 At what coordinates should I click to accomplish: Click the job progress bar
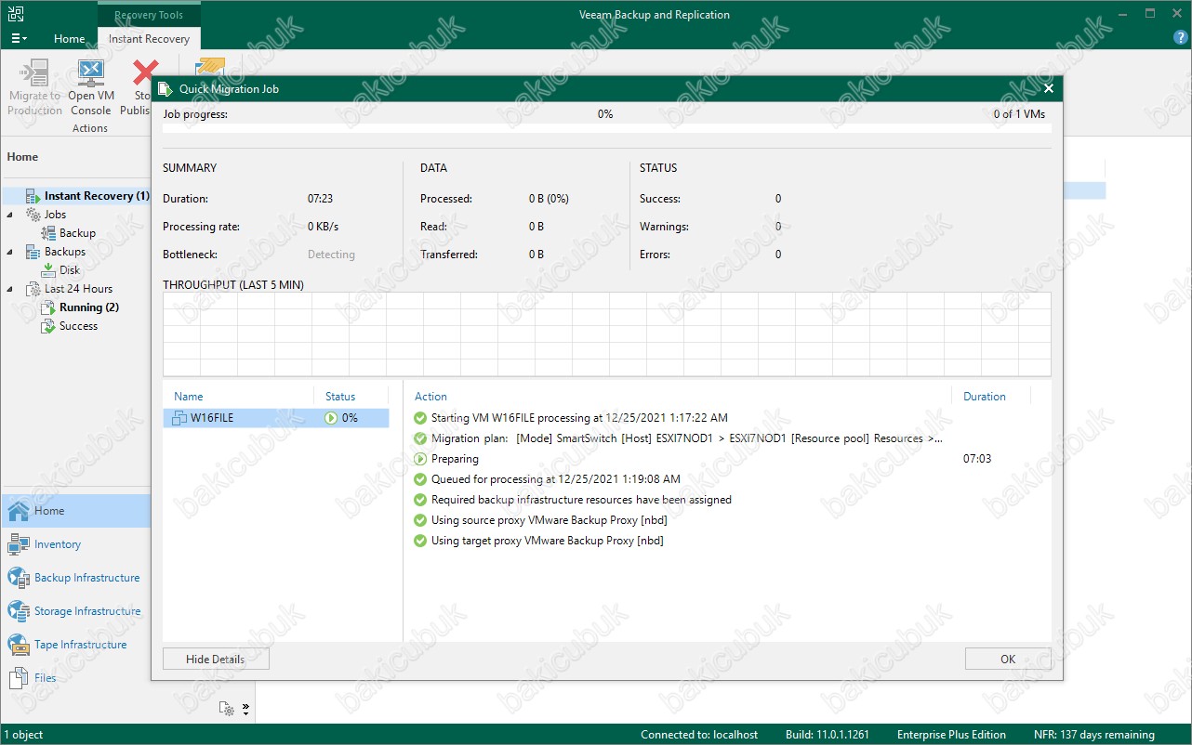click(x=606, y=128)
